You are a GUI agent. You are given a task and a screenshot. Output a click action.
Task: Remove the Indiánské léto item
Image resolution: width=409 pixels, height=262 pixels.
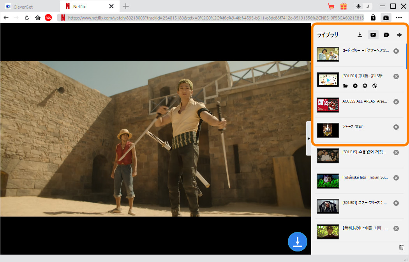396,178
